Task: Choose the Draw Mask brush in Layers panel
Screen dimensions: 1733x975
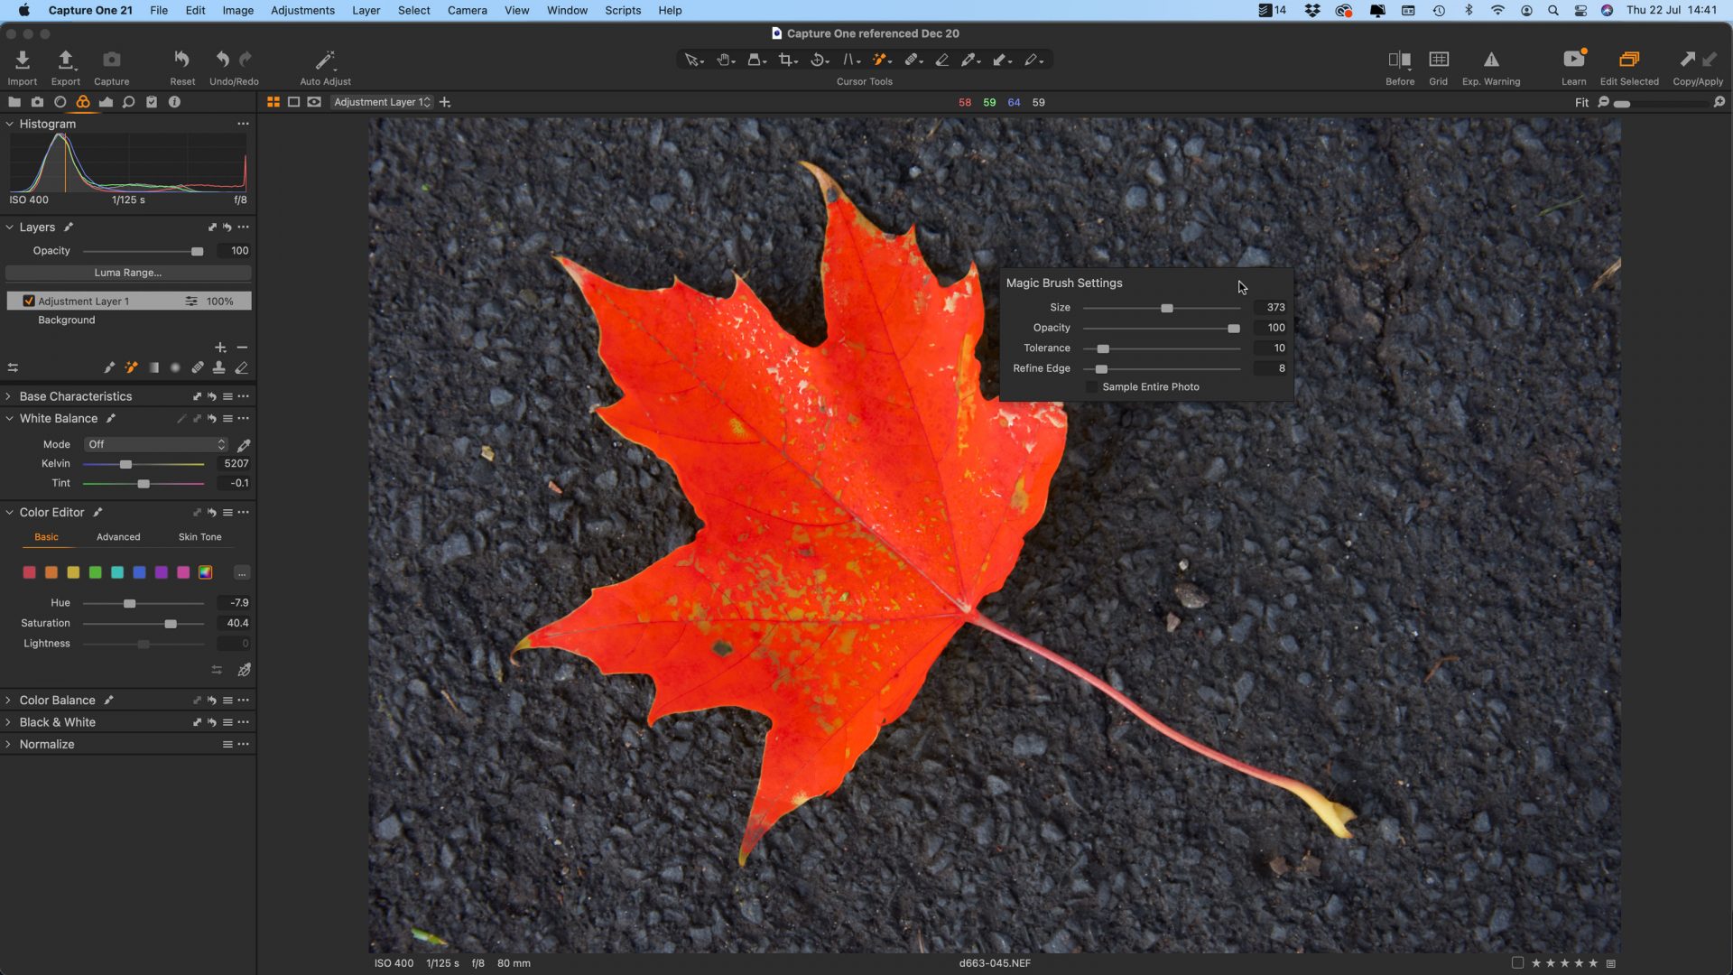Action: click(109, 367)
